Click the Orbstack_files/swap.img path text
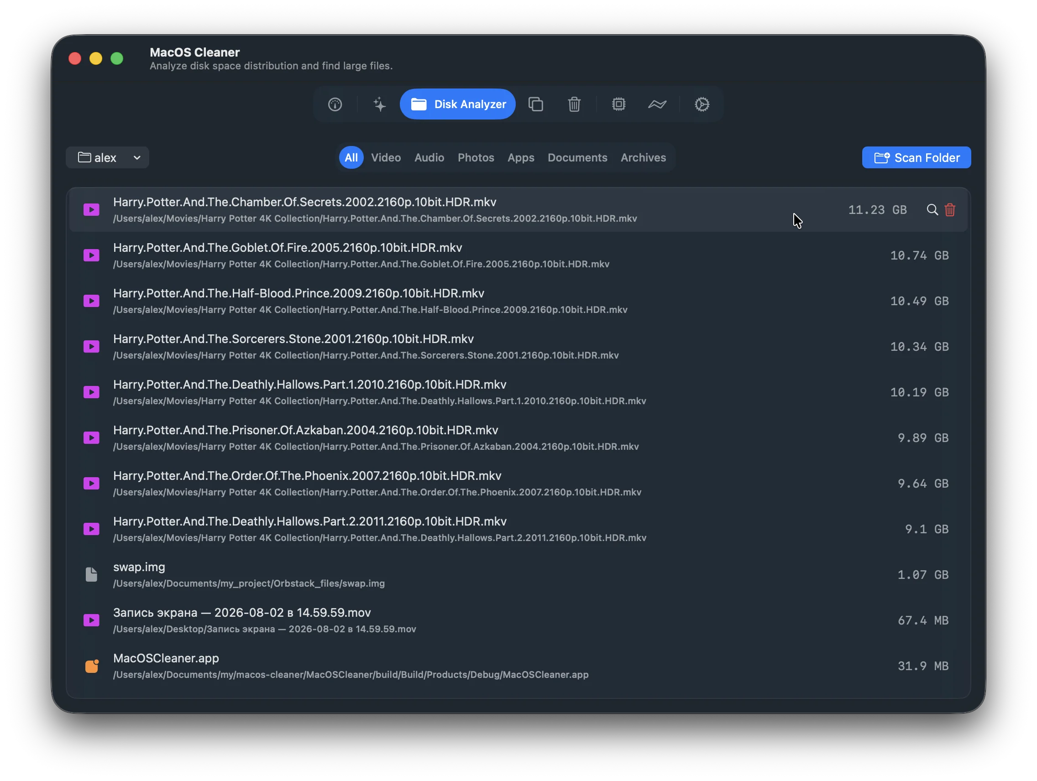 249,583
